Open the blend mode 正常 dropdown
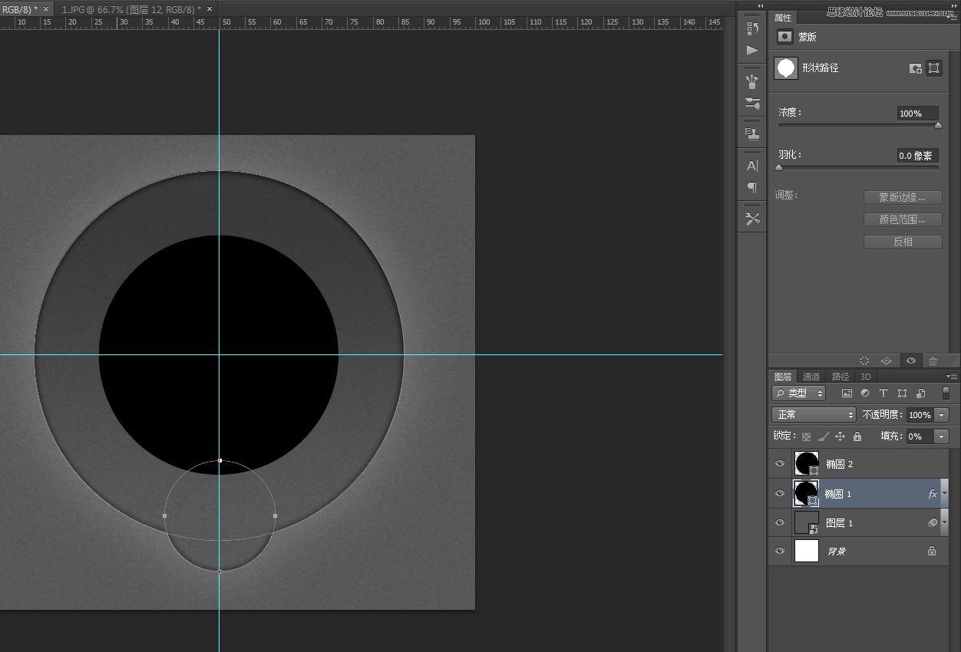Viewport: 961px width, 652px height. pos(814,415)
